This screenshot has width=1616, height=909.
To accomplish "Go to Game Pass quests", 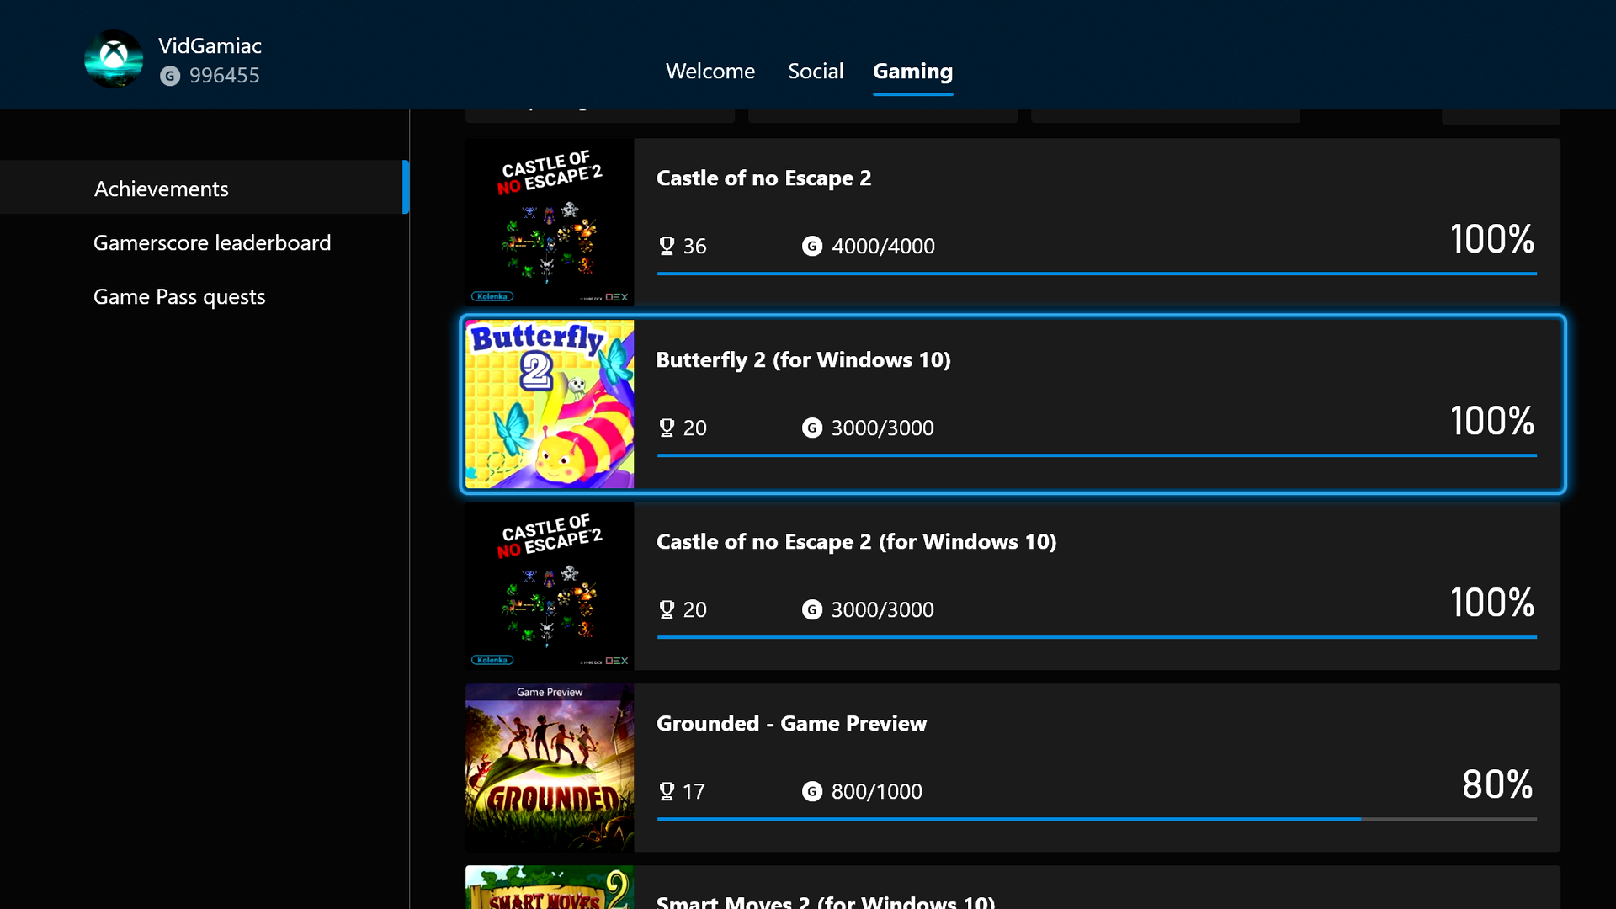I will pos(178,296).
